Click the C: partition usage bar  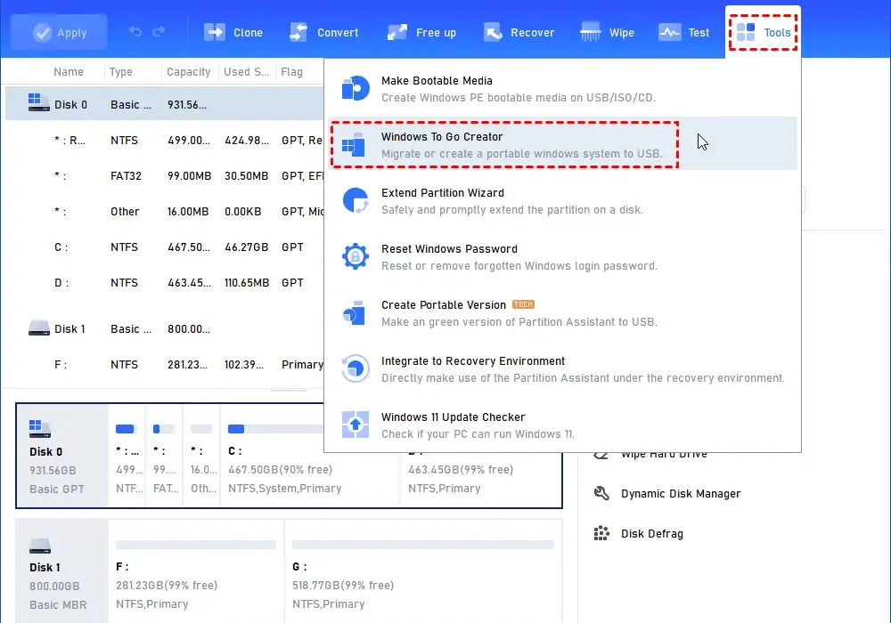[276, 429]
